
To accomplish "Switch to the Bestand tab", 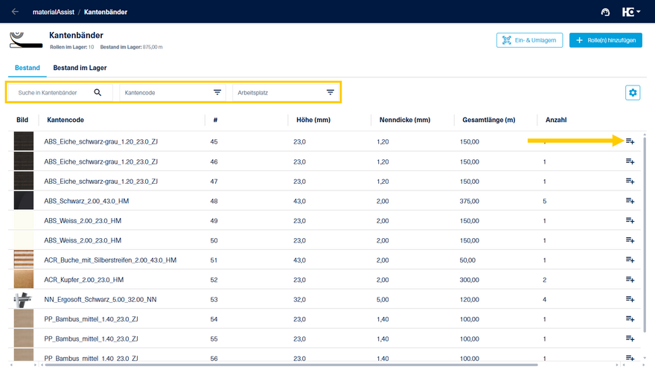I will pos(27,68).
